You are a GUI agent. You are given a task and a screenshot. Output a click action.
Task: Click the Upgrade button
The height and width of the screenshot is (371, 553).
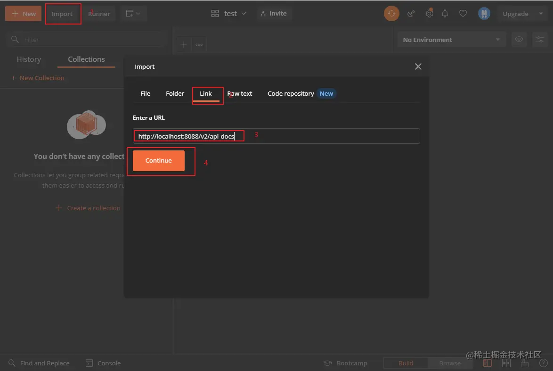[x=515, y=14]
